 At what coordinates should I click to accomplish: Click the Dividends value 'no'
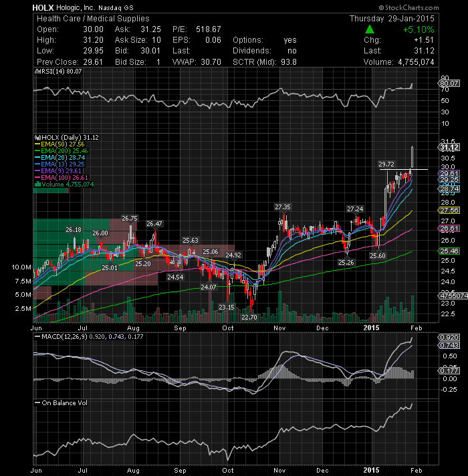click(x=292, y=51)
